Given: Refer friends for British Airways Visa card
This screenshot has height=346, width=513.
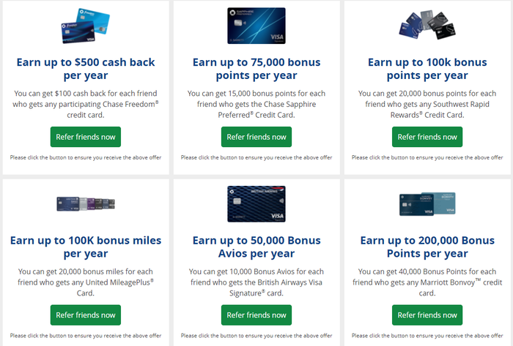Looking at the screenshot, I should (x=256, y=315).
